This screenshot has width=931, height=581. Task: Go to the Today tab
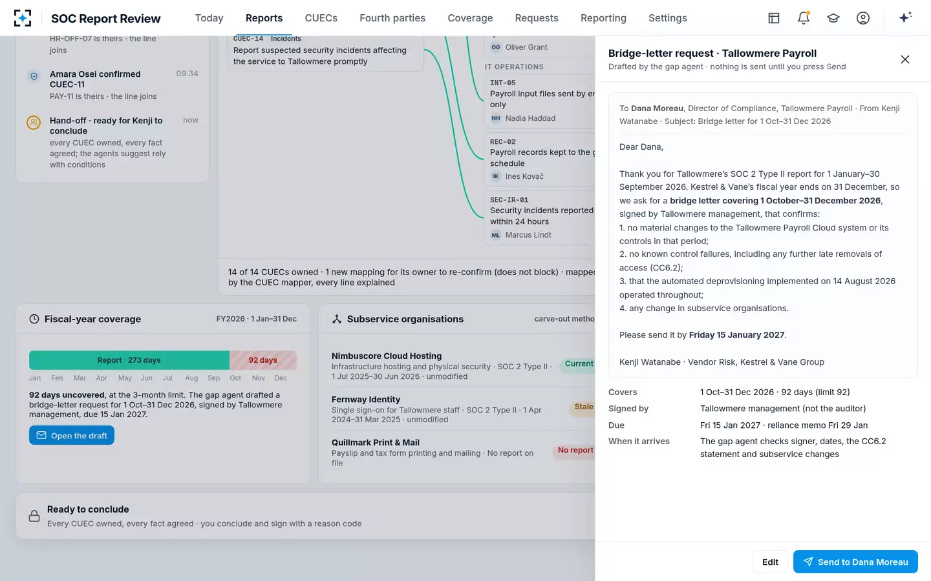(x=209, y=18)
